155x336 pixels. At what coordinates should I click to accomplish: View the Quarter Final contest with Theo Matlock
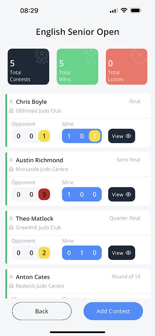tap(121, 253)
